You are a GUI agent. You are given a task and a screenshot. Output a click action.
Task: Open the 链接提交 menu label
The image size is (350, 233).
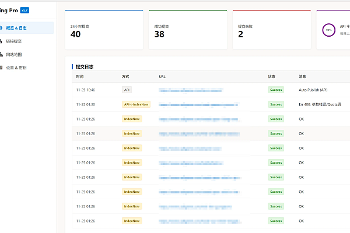[x=14, y=41]
